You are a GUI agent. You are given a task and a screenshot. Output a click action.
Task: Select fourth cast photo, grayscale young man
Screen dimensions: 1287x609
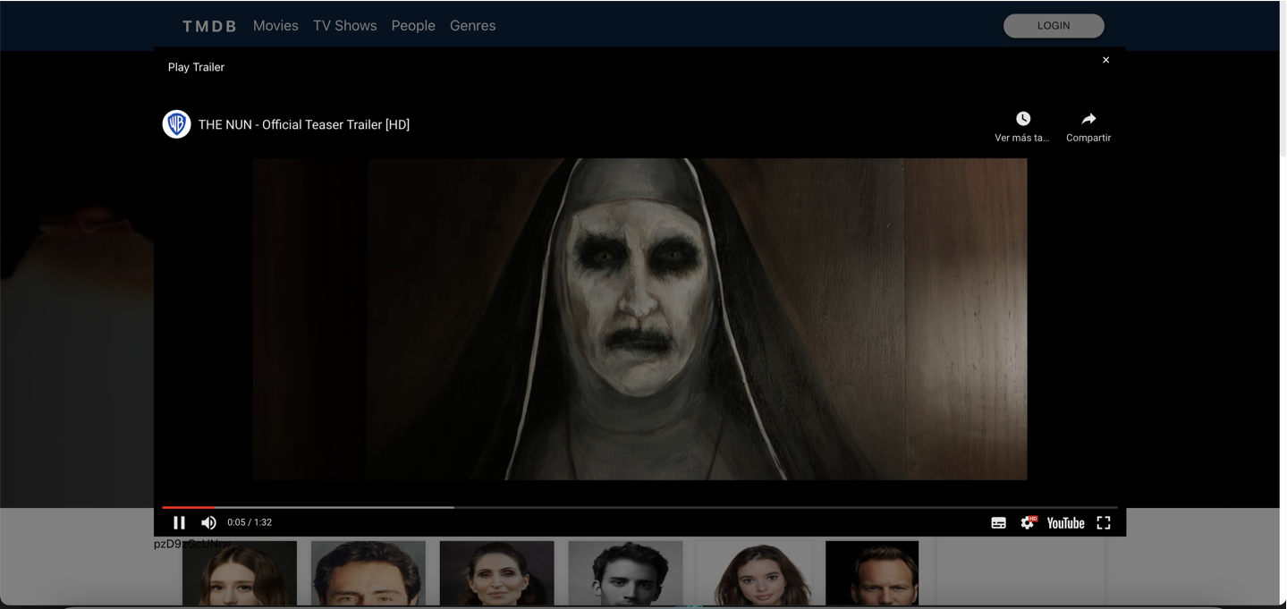pyautogui.click(x=625, y=572)
